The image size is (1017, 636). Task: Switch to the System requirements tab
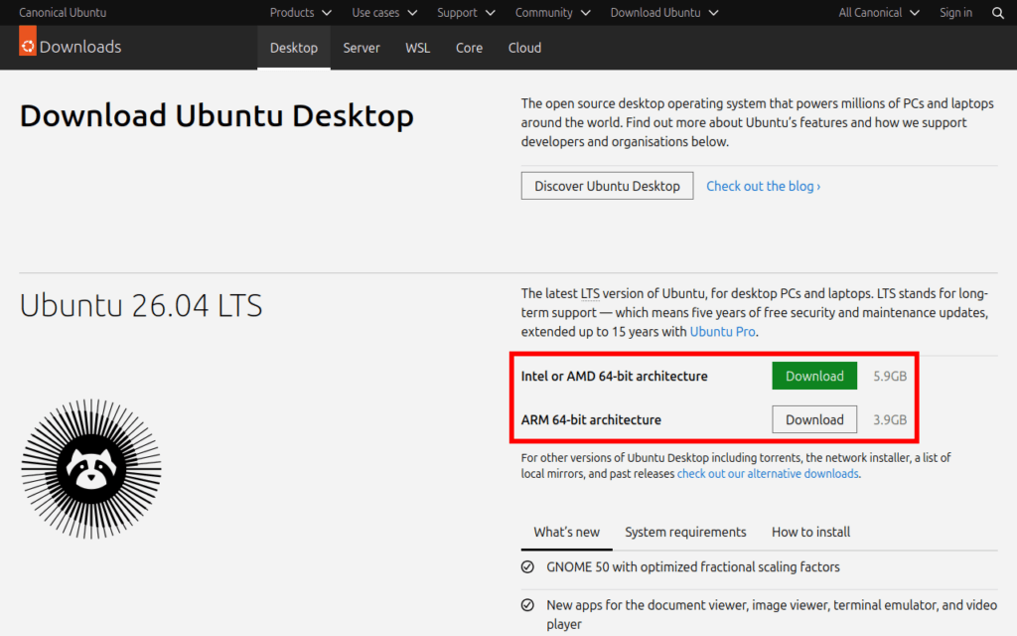[x=685, y=533]
